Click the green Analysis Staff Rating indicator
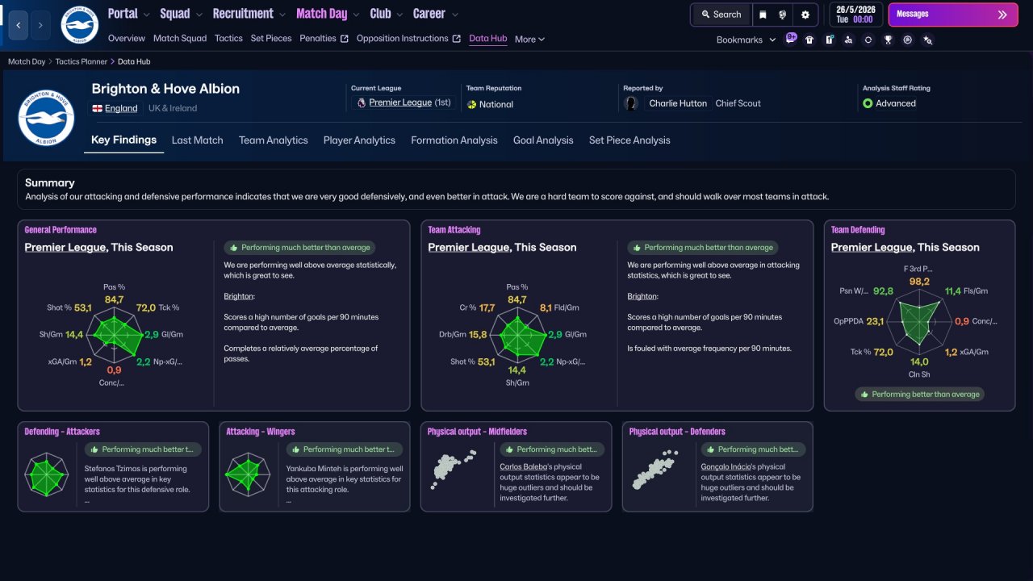This screenshot has height=581, width=1033. (x=868, y=103)
